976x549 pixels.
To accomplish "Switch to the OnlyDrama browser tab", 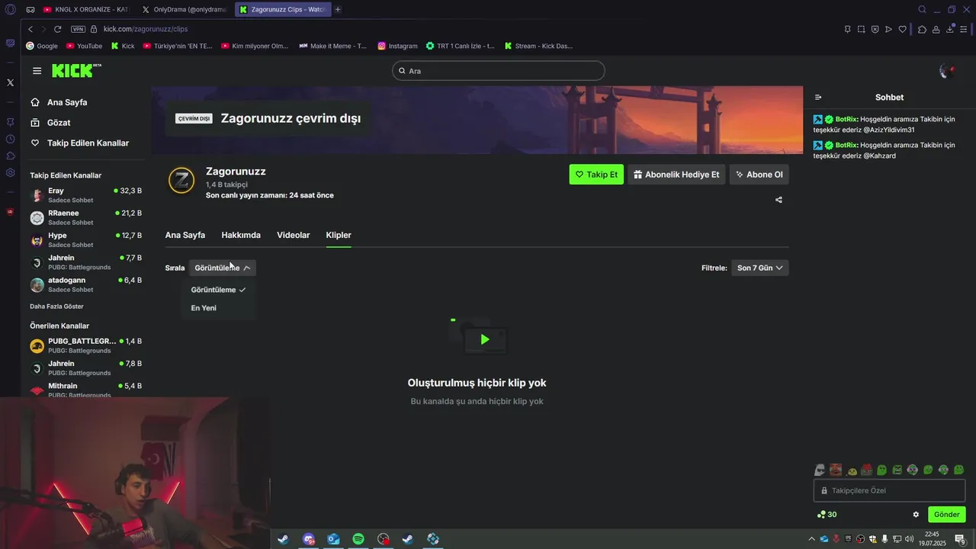I will tap(185, 10).
